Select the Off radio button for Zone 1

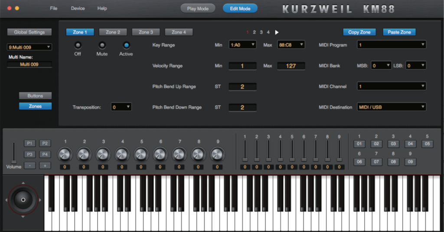pos(78,45)
